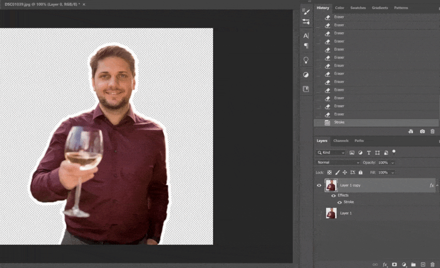The image size is (440, 268).
Task: Open the Swatches tab
Action: click(x=358, y=8)
